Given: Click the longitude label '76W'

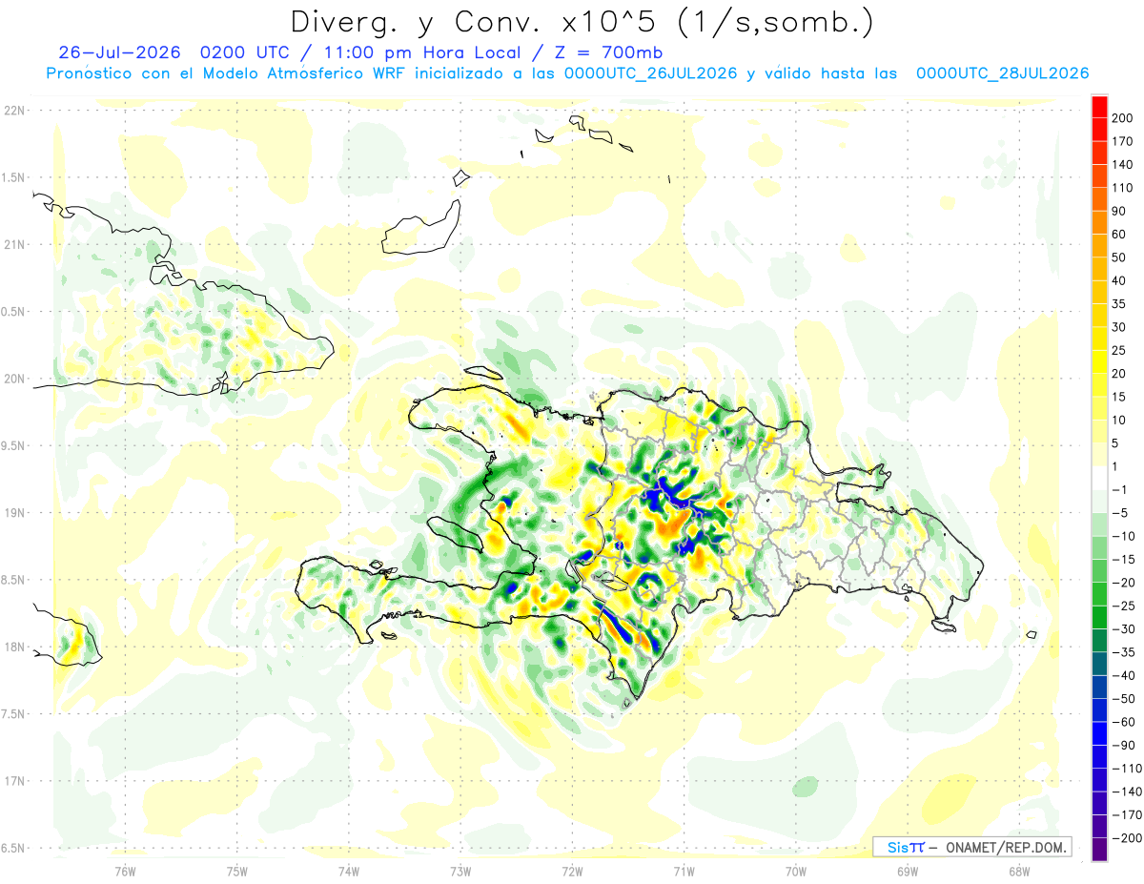Looking at the screenshot, I should pyautogui.click(x=125, y=871).
